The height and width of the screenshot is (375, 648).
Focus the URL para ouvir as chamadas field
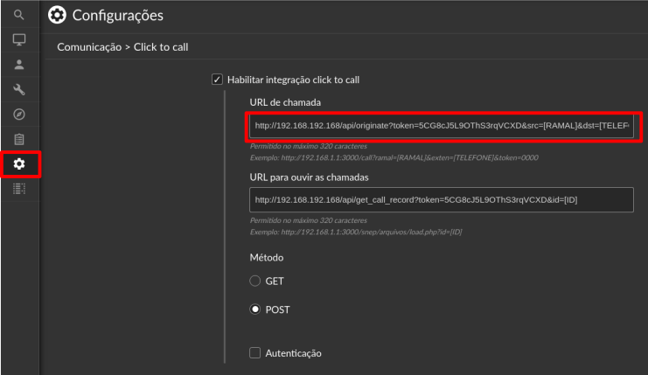coord(442,200)
